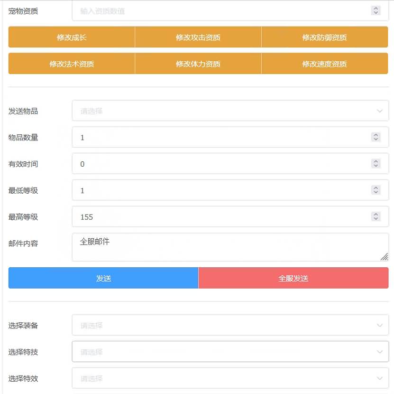Decrease 最高等级 using its stepper arrows
The height and width of the screenshot is (394, 394).
point(375,218)
